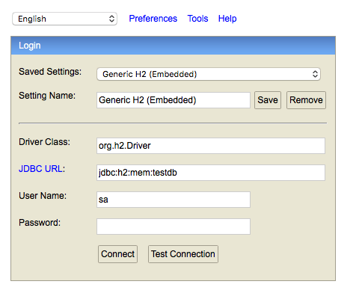362x302 pixels.
Task: Focus the User Name field containing sa
Action: tap(174, 200)
